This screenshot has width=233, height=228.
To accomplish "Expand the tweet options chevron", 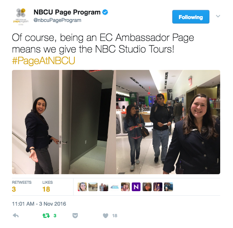I will (x=218, y=16).
